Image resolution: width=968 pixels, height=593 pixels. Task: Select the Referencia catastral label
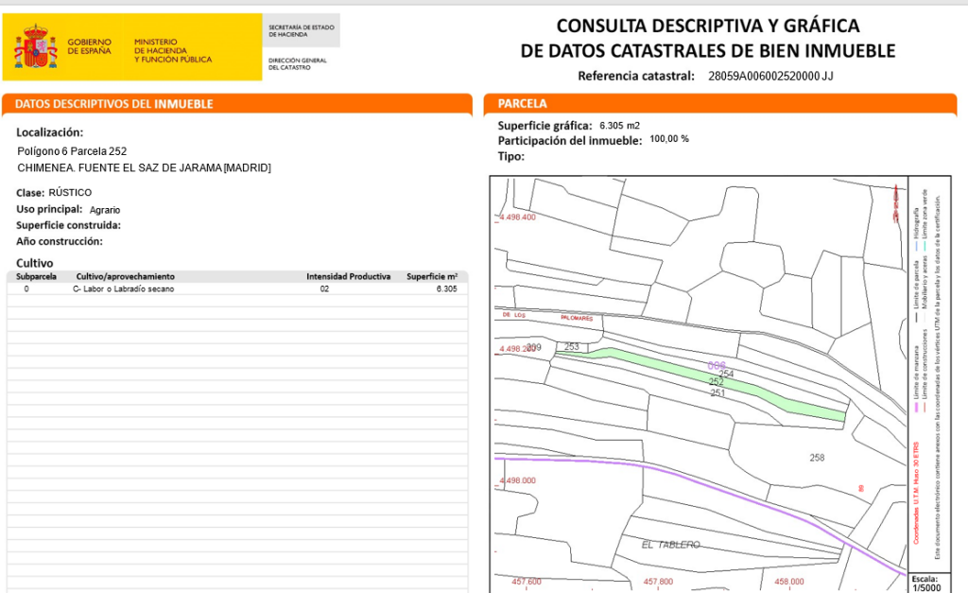(x=636, y=76)
